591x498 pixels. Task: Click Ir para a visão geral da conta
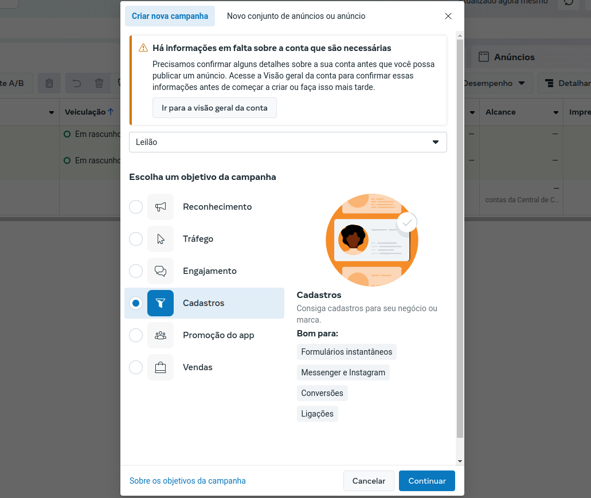tap(214, 108)
